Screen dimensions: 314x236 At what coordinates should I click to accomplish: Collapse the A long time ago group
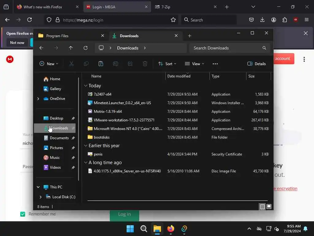(x=86, y=163)
